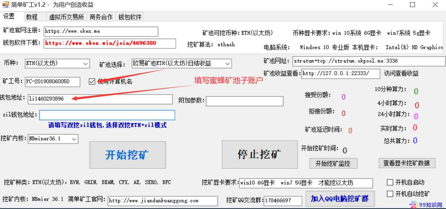
Task: Open the 虚拟币交易所 tab
Action: pos(66,17)
